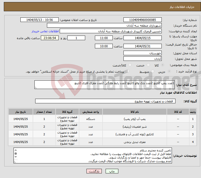
Task: Select the خدمت radio button
Action: coord(148,65)
